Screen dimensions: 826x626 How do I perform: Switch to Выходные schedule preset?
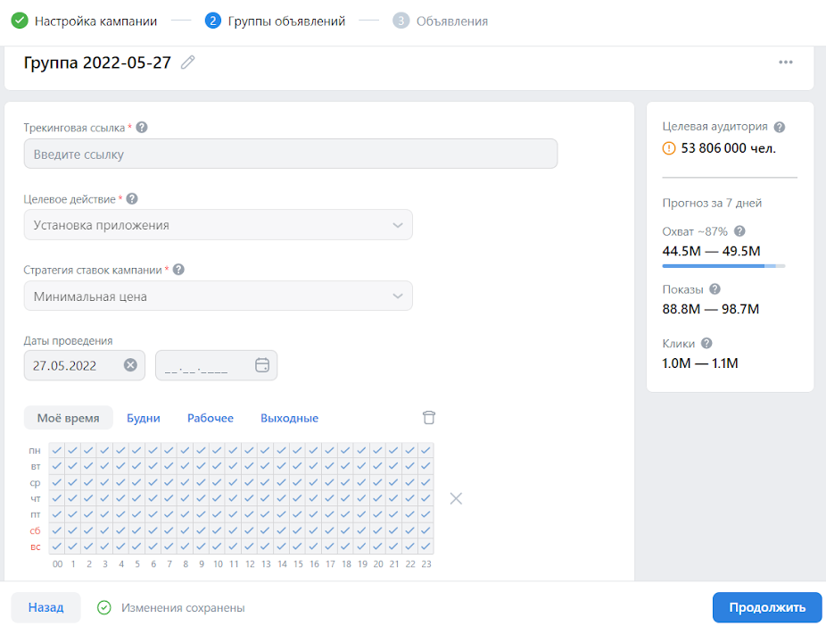tap(289, 418)
